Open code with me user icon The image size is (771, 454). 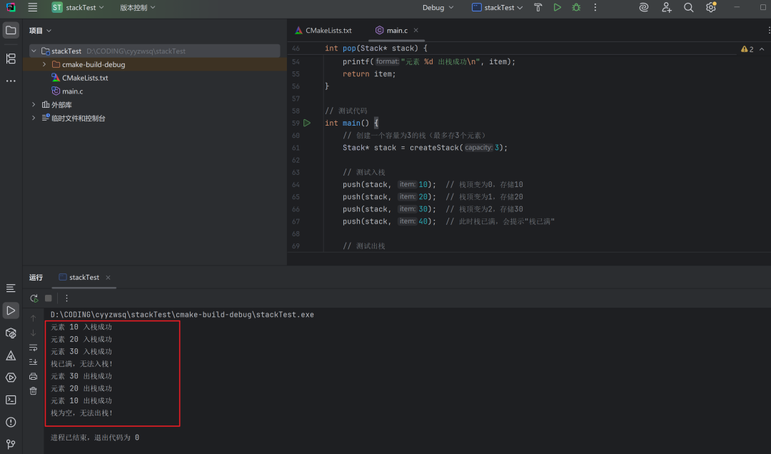[666, 7]
